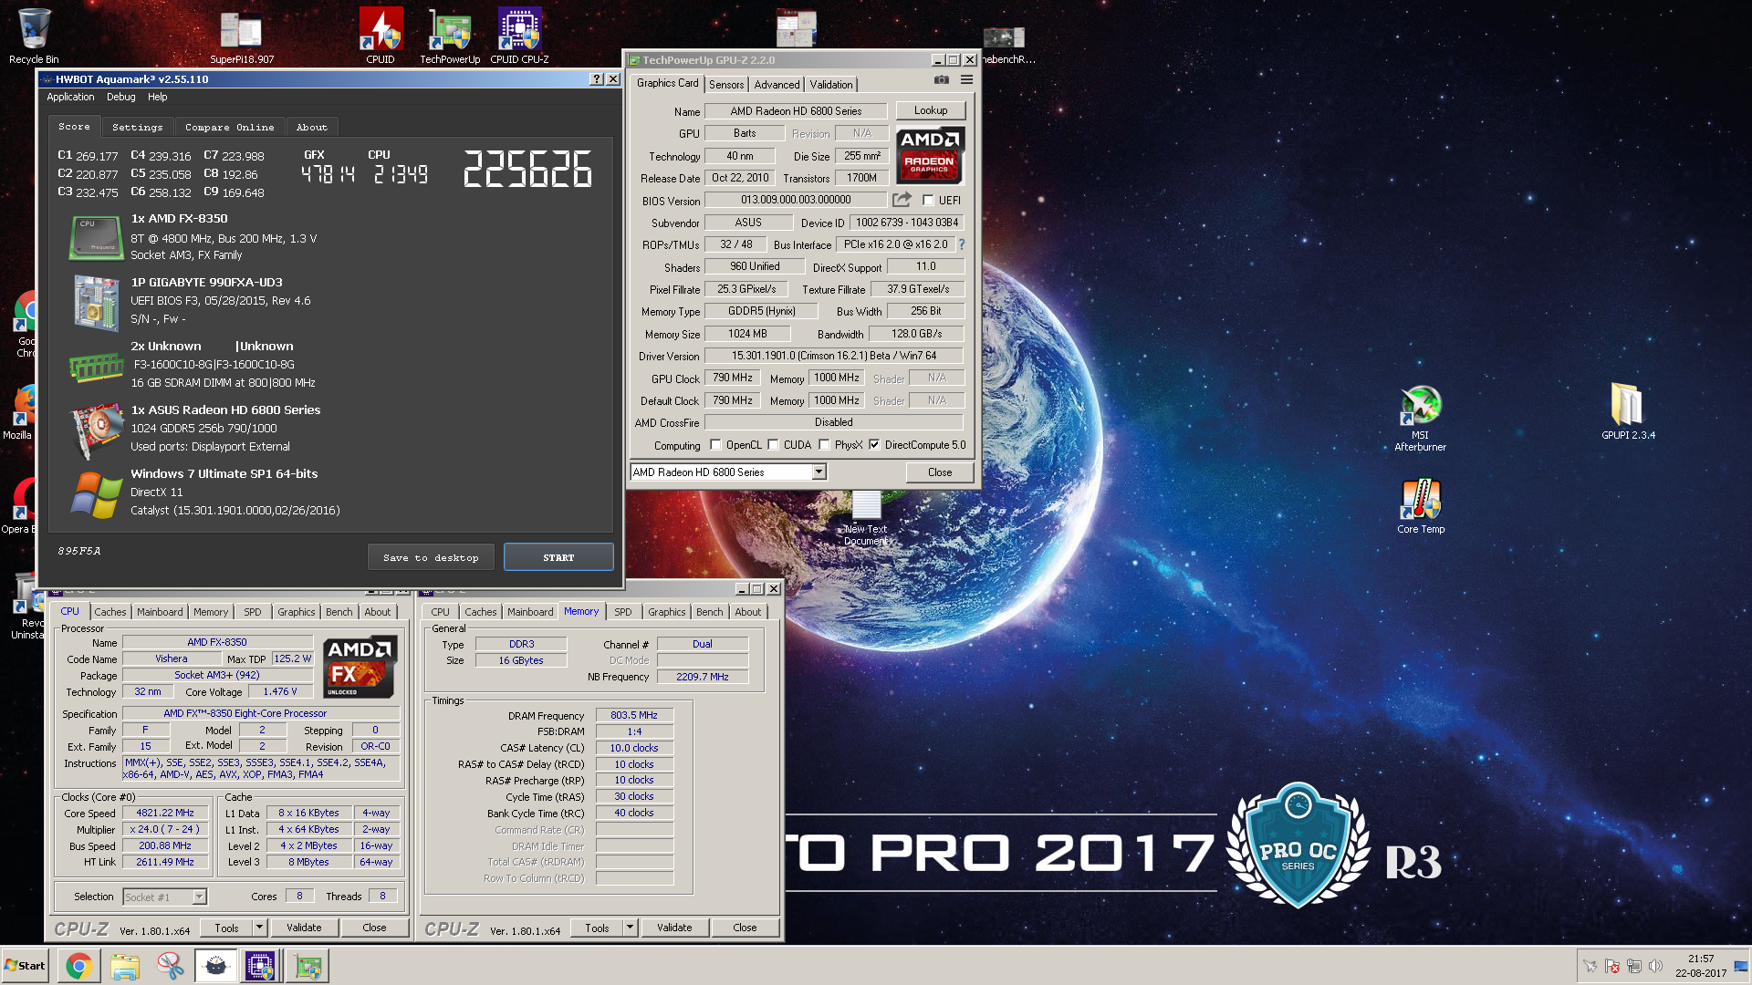Toggle the PhysX checkbox

coord(824,445)
